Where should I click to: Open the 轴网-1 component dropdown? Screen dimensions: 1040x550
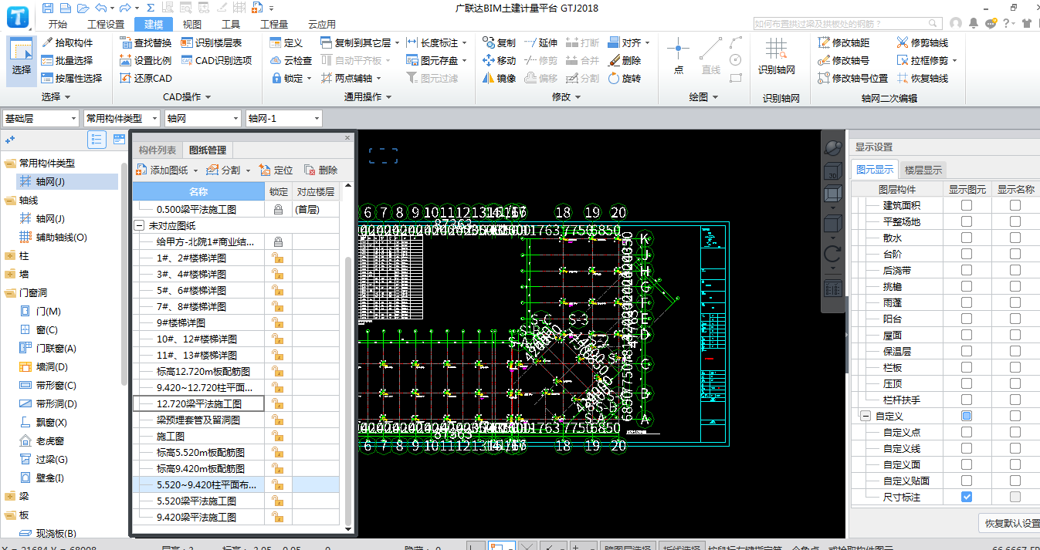[x=283, y=118]
